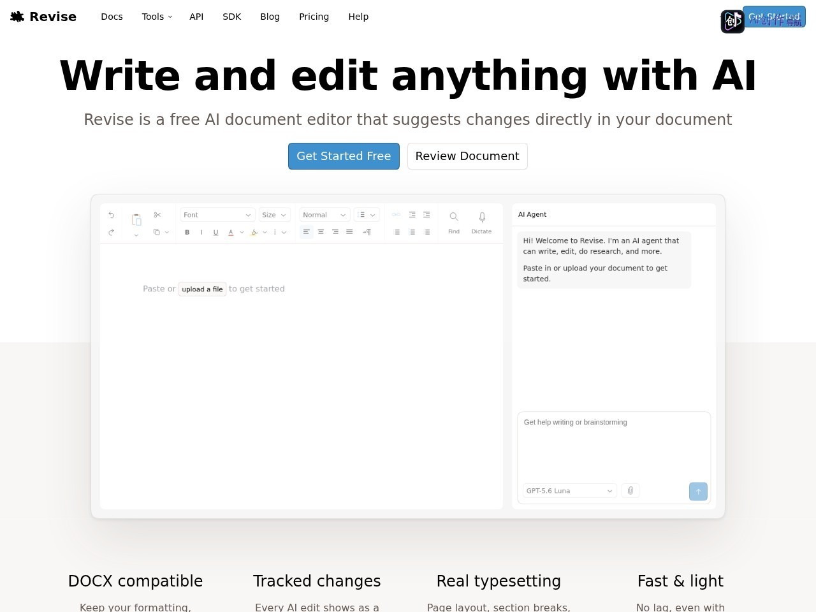The height and width of the screenshot is (612, 816).
Task: Click the chat input 'Get help writing or brainstorming'
Action: pyautogui.click(x=614, y=446)
